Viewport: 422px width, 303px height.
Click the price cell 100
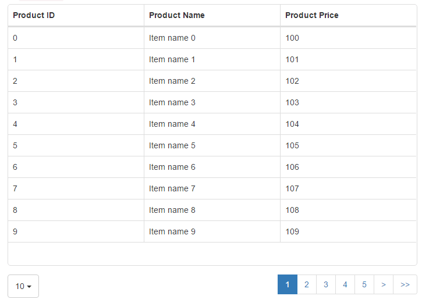point(348,38)
